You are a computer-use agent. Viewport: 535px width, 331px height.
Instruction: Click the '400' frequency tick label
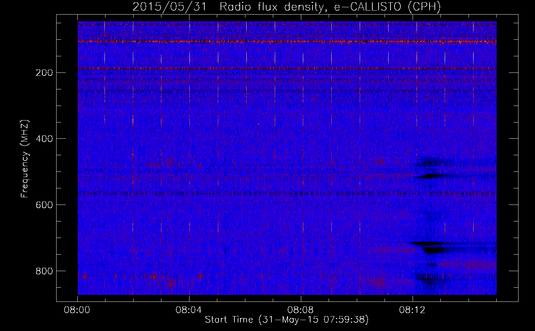(x=44, y=139)
